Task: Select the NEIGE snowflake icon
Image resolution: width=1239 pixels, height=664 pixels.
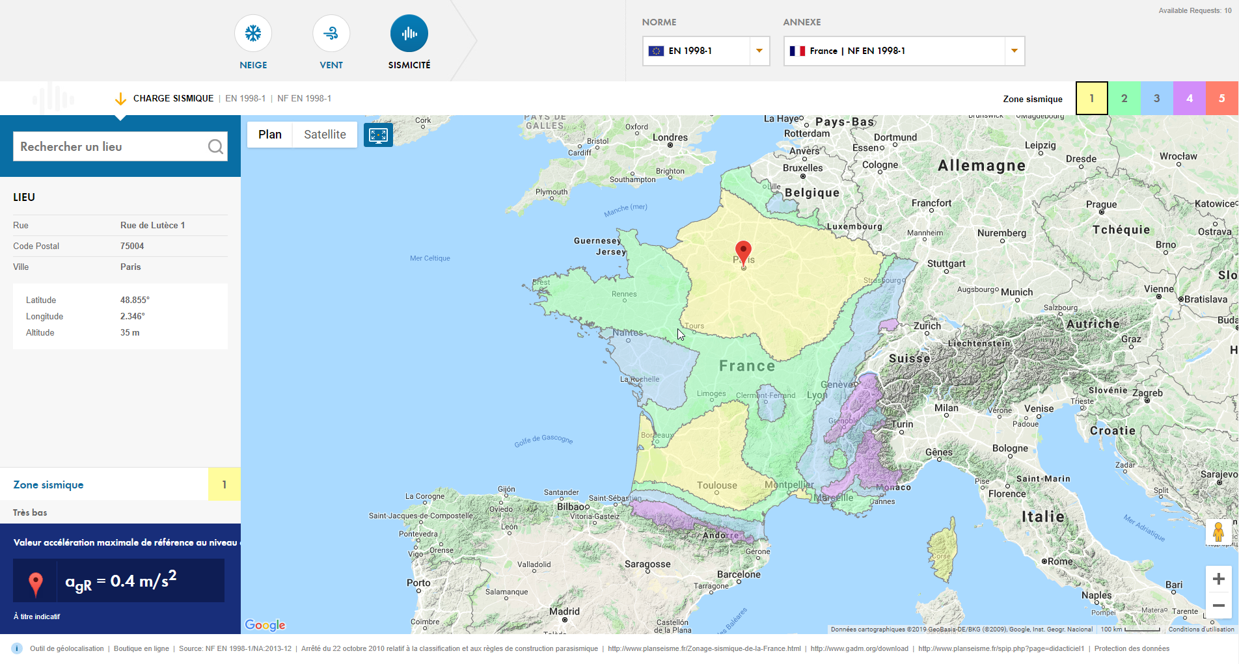Action: (253, 33)
